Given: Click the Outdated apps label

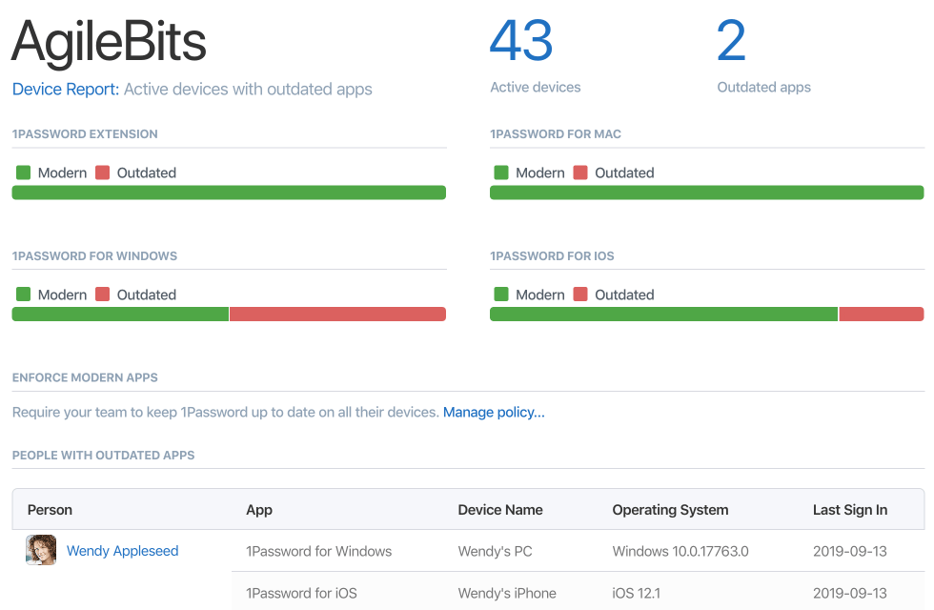Looking at the screenshot, I should [763, 87].
